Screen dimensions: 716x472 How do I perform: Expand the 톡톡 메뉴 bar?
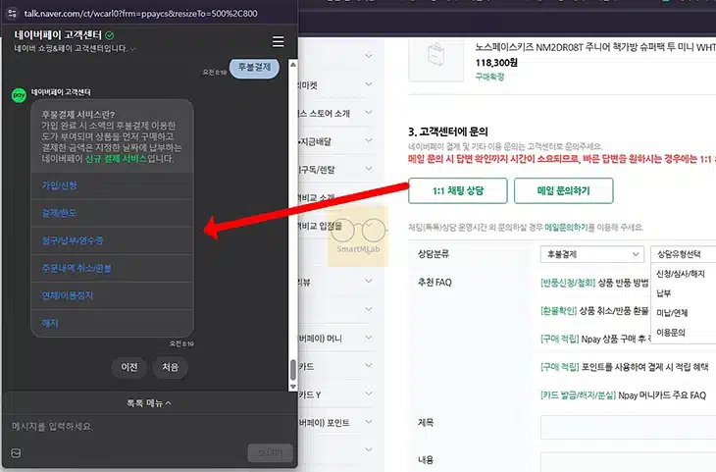click(x=149, y=403)
